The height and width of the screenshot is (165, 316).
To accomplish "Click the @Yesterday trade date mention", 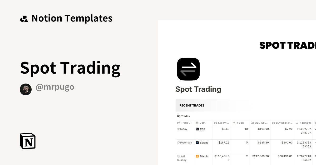I will 184,143.
